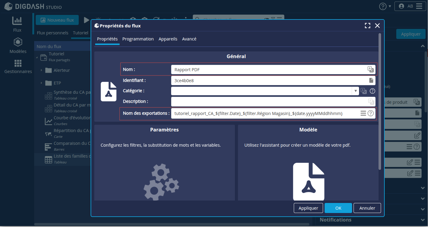Click help icon for Nom des exportations
Viewport: 428px width, 227px height.
pos(370,113)
